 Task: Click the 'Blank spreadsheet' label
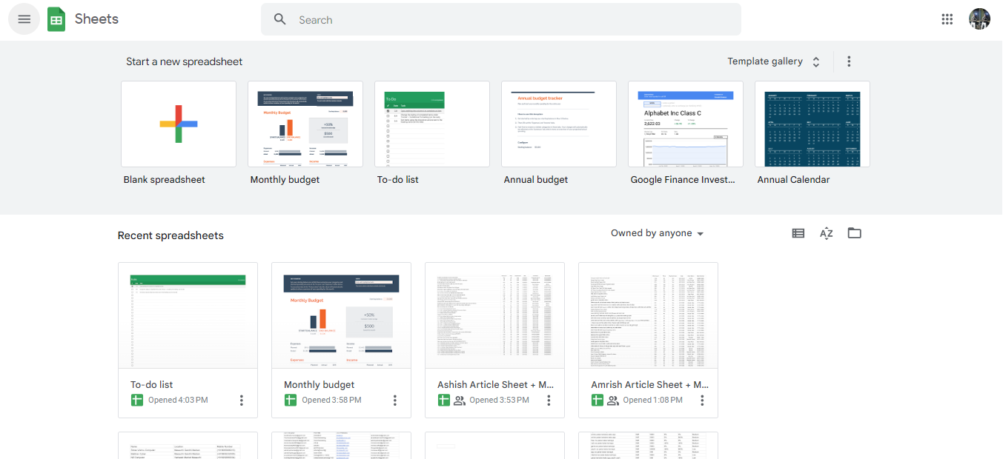pyautogui.click(x=165, y=180)
